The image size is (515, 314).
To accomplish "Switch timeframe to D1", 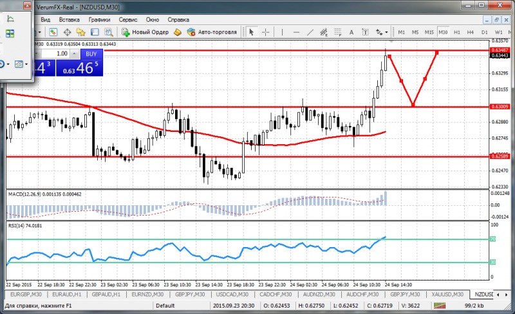I will pyautogui.click(x=485, y=32).
